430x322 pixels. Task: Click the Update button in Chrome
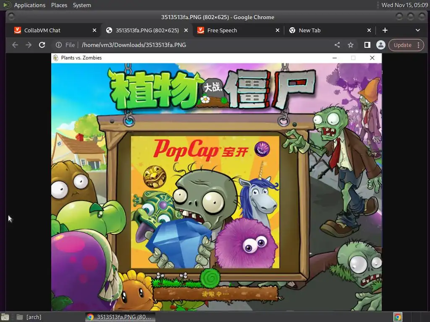(x=402, y=45)
